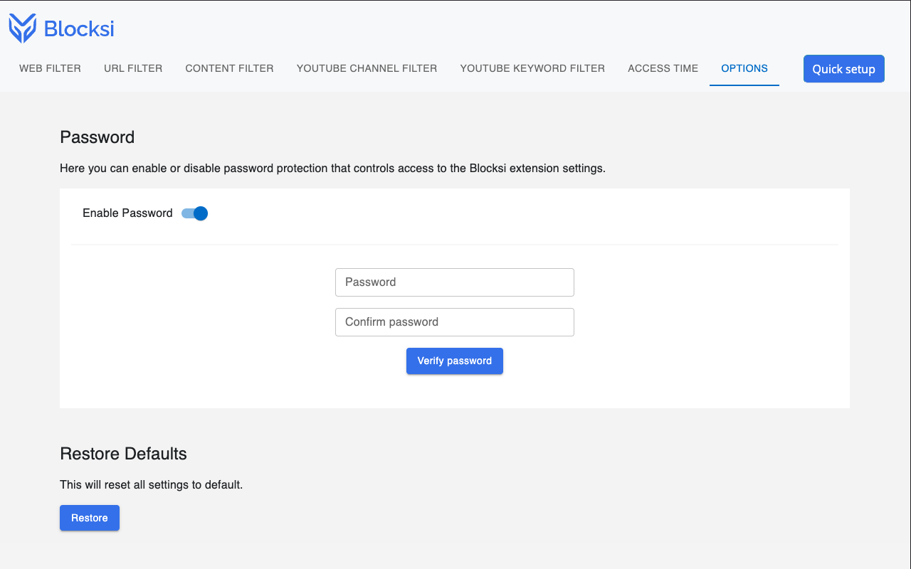Click the Blocksi brand name text
The image size is (911, 569).
click(79, 29)
